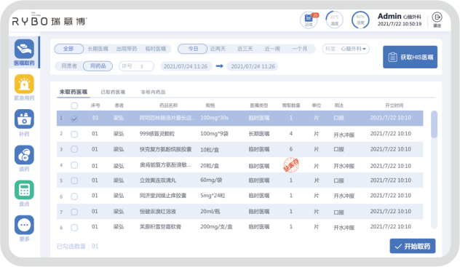The height and width of the screenshot is (267, 460).
Task: Click the quantity 6 cell for 快克 row
Action: (x=291, y=149)
